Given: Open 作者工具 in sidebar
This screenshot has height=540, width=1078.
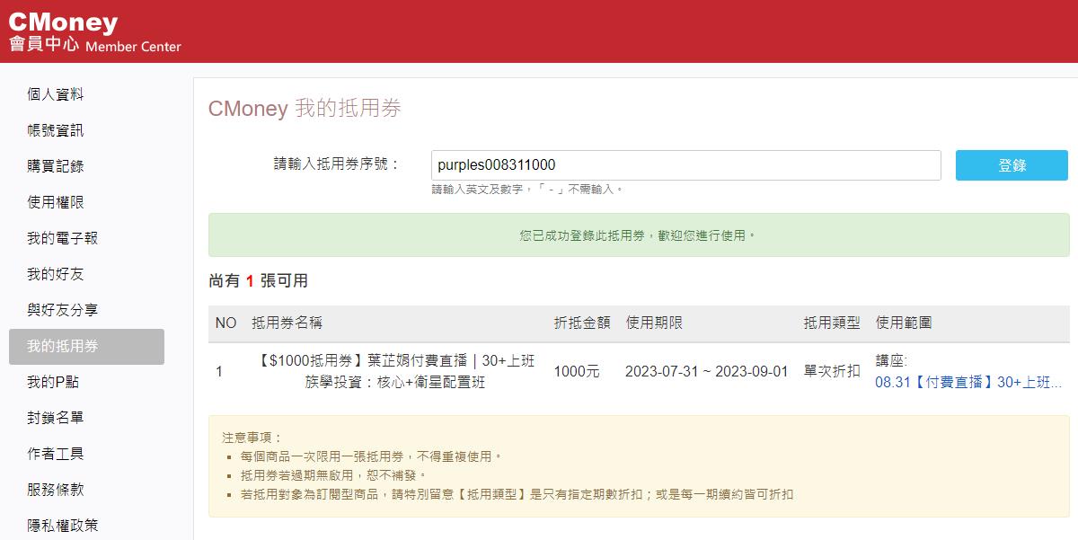Looking at the screenshot, I should 55,454.
